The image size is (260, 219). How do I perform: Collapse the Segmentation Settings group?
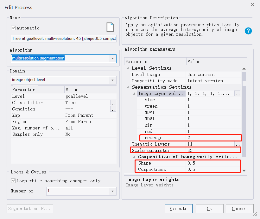[128, 87]
